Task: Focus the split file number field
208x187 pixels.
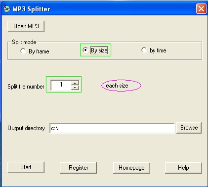Action: click(61, 85)
